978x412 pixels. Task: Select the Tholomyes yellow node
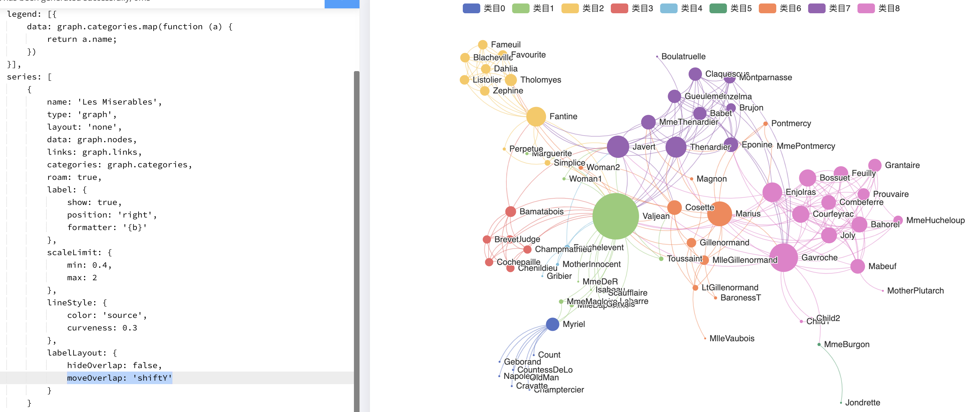pos(511,80)
